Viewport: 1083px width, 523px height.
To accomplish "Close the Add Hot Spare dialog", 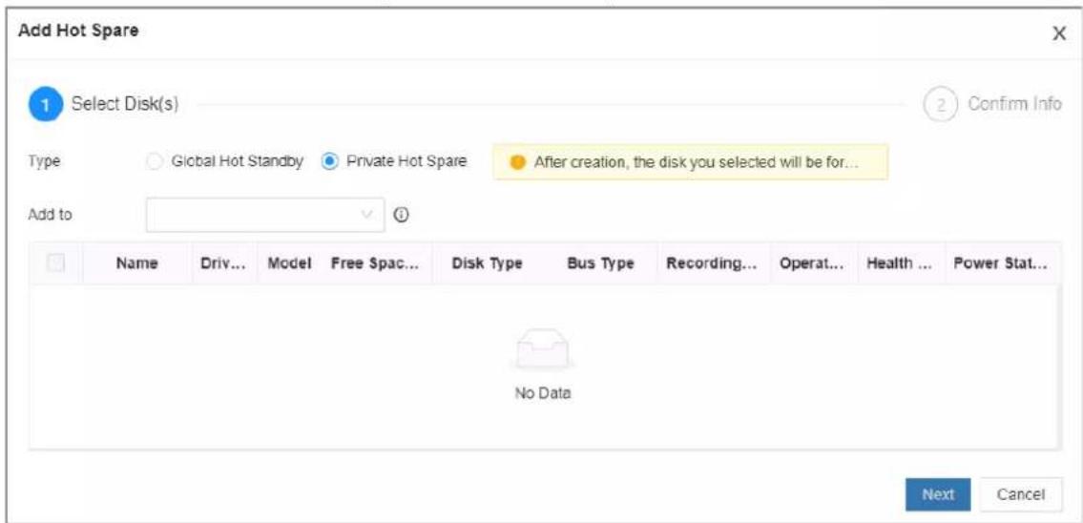I will click(x=1061, y=33).
